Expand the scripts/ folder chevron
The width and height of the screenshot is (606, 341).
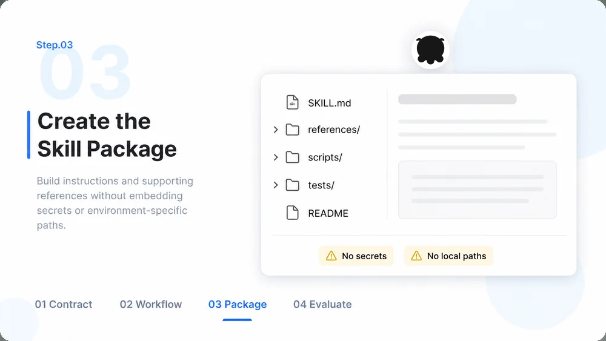click(x=276, y=157)
